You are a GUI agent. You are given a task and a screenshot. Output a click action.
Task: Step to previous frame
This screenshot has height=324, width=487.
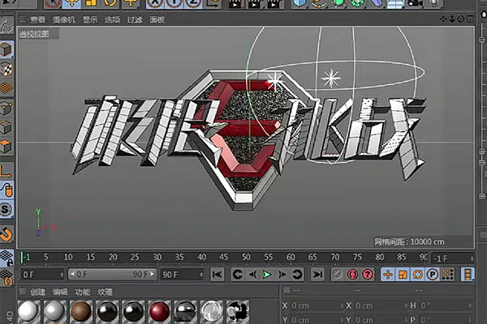click(252, 275)
